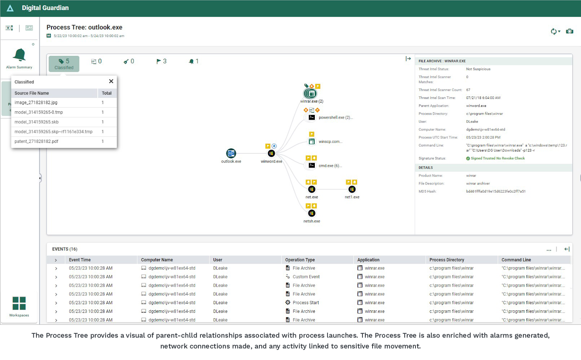Image resolution: width=581 pixels, height=360 pixels.
Task: Click winword.exe parent application value
Action: (x=476, y=106)
